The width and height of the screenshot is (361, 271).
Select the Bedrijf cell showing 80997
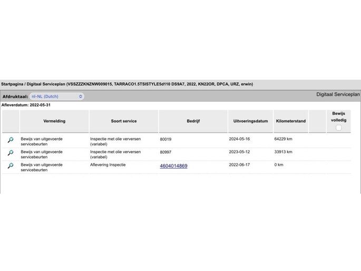coord(165,152)
